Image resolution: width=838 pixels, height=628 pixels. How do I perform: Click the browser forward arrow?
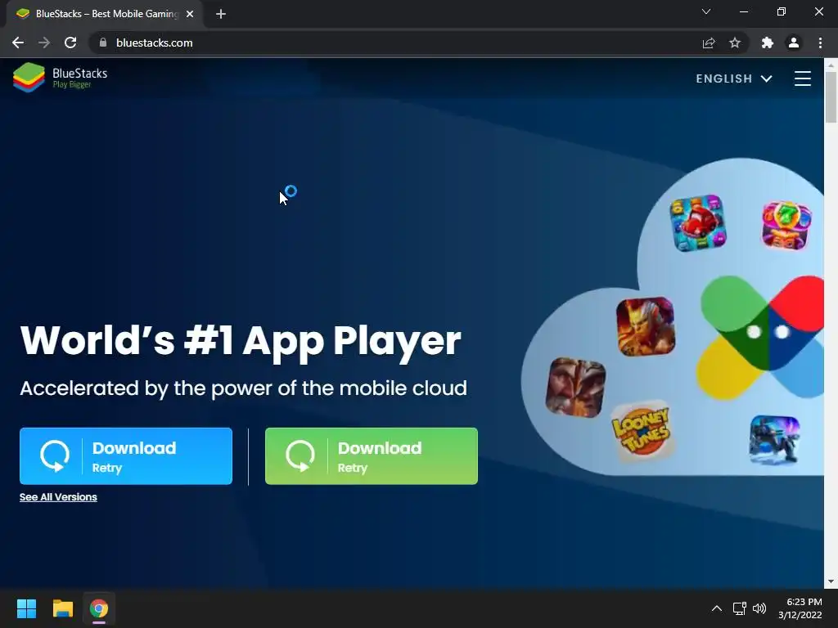coord(44,43)
